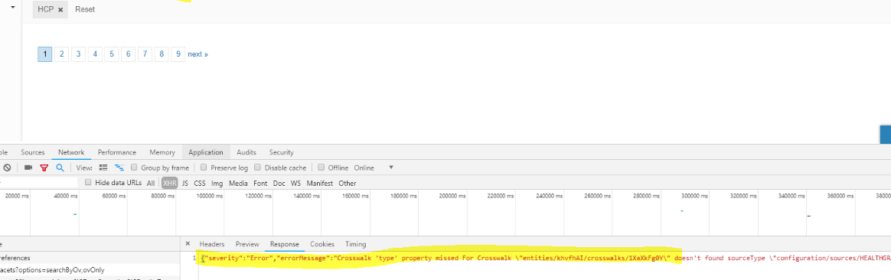The width and height of the screenshot is (891, 280).
Task: Focus the network filter text field
Action: [x=38, y=183]
